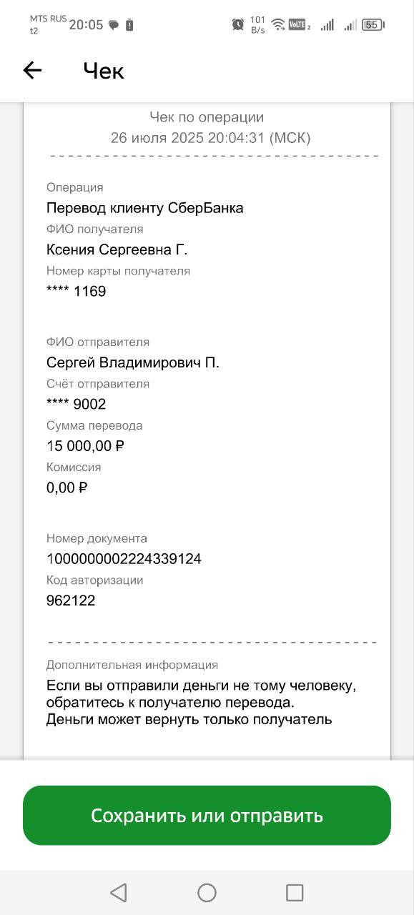Tap the document number 1000000002224339124
414x915 pixels.
click(x=124, y=559)
